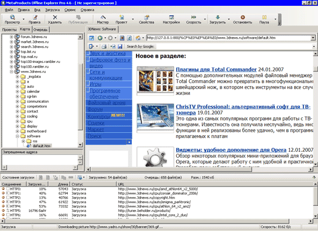The image size is (318, 231).
Task: Click web page horizontal scrollbar thumb
Action: pyautogui.click(x=171, y=169)
